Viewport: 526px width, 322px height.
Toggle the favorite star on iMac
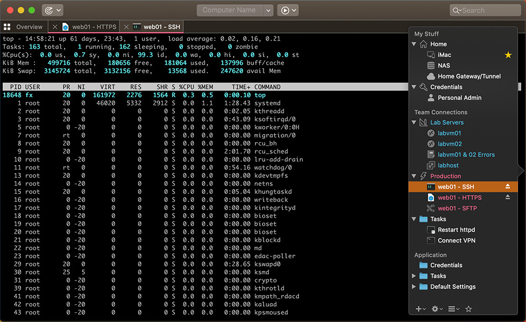click(x=508, y=55)
